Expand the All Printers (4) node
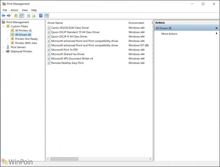 tap(8, 30)
